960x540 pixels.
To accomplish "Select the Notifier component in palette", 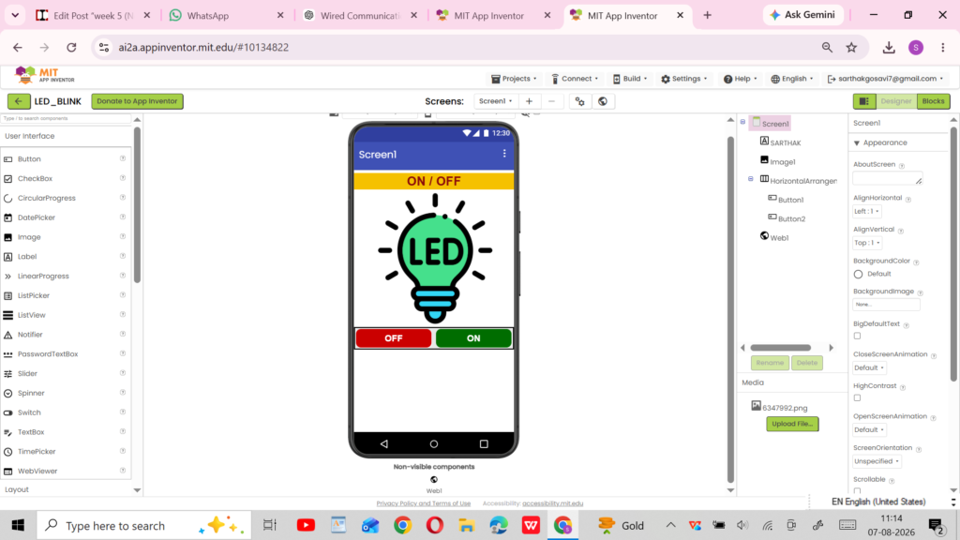I will coord(30,335).
